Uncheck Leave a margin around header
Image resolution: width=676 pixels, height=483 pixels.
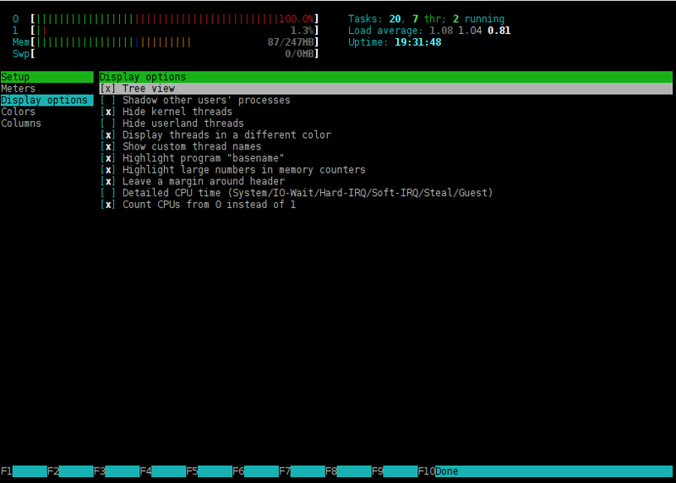(108, 181)
